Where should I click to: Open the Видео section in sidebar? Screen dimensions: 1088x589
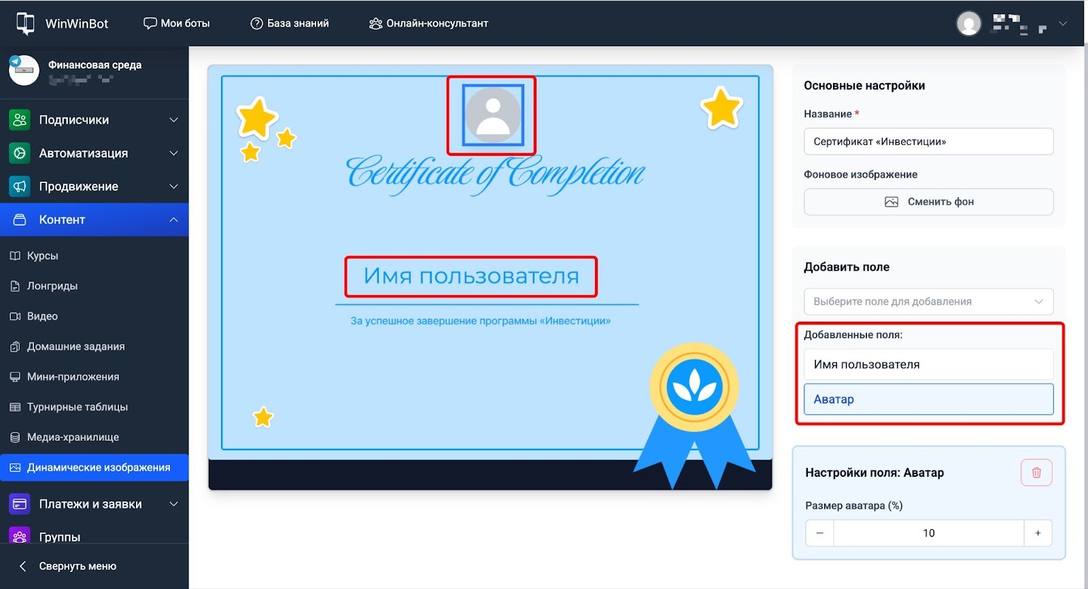click(x=42, y=316)
